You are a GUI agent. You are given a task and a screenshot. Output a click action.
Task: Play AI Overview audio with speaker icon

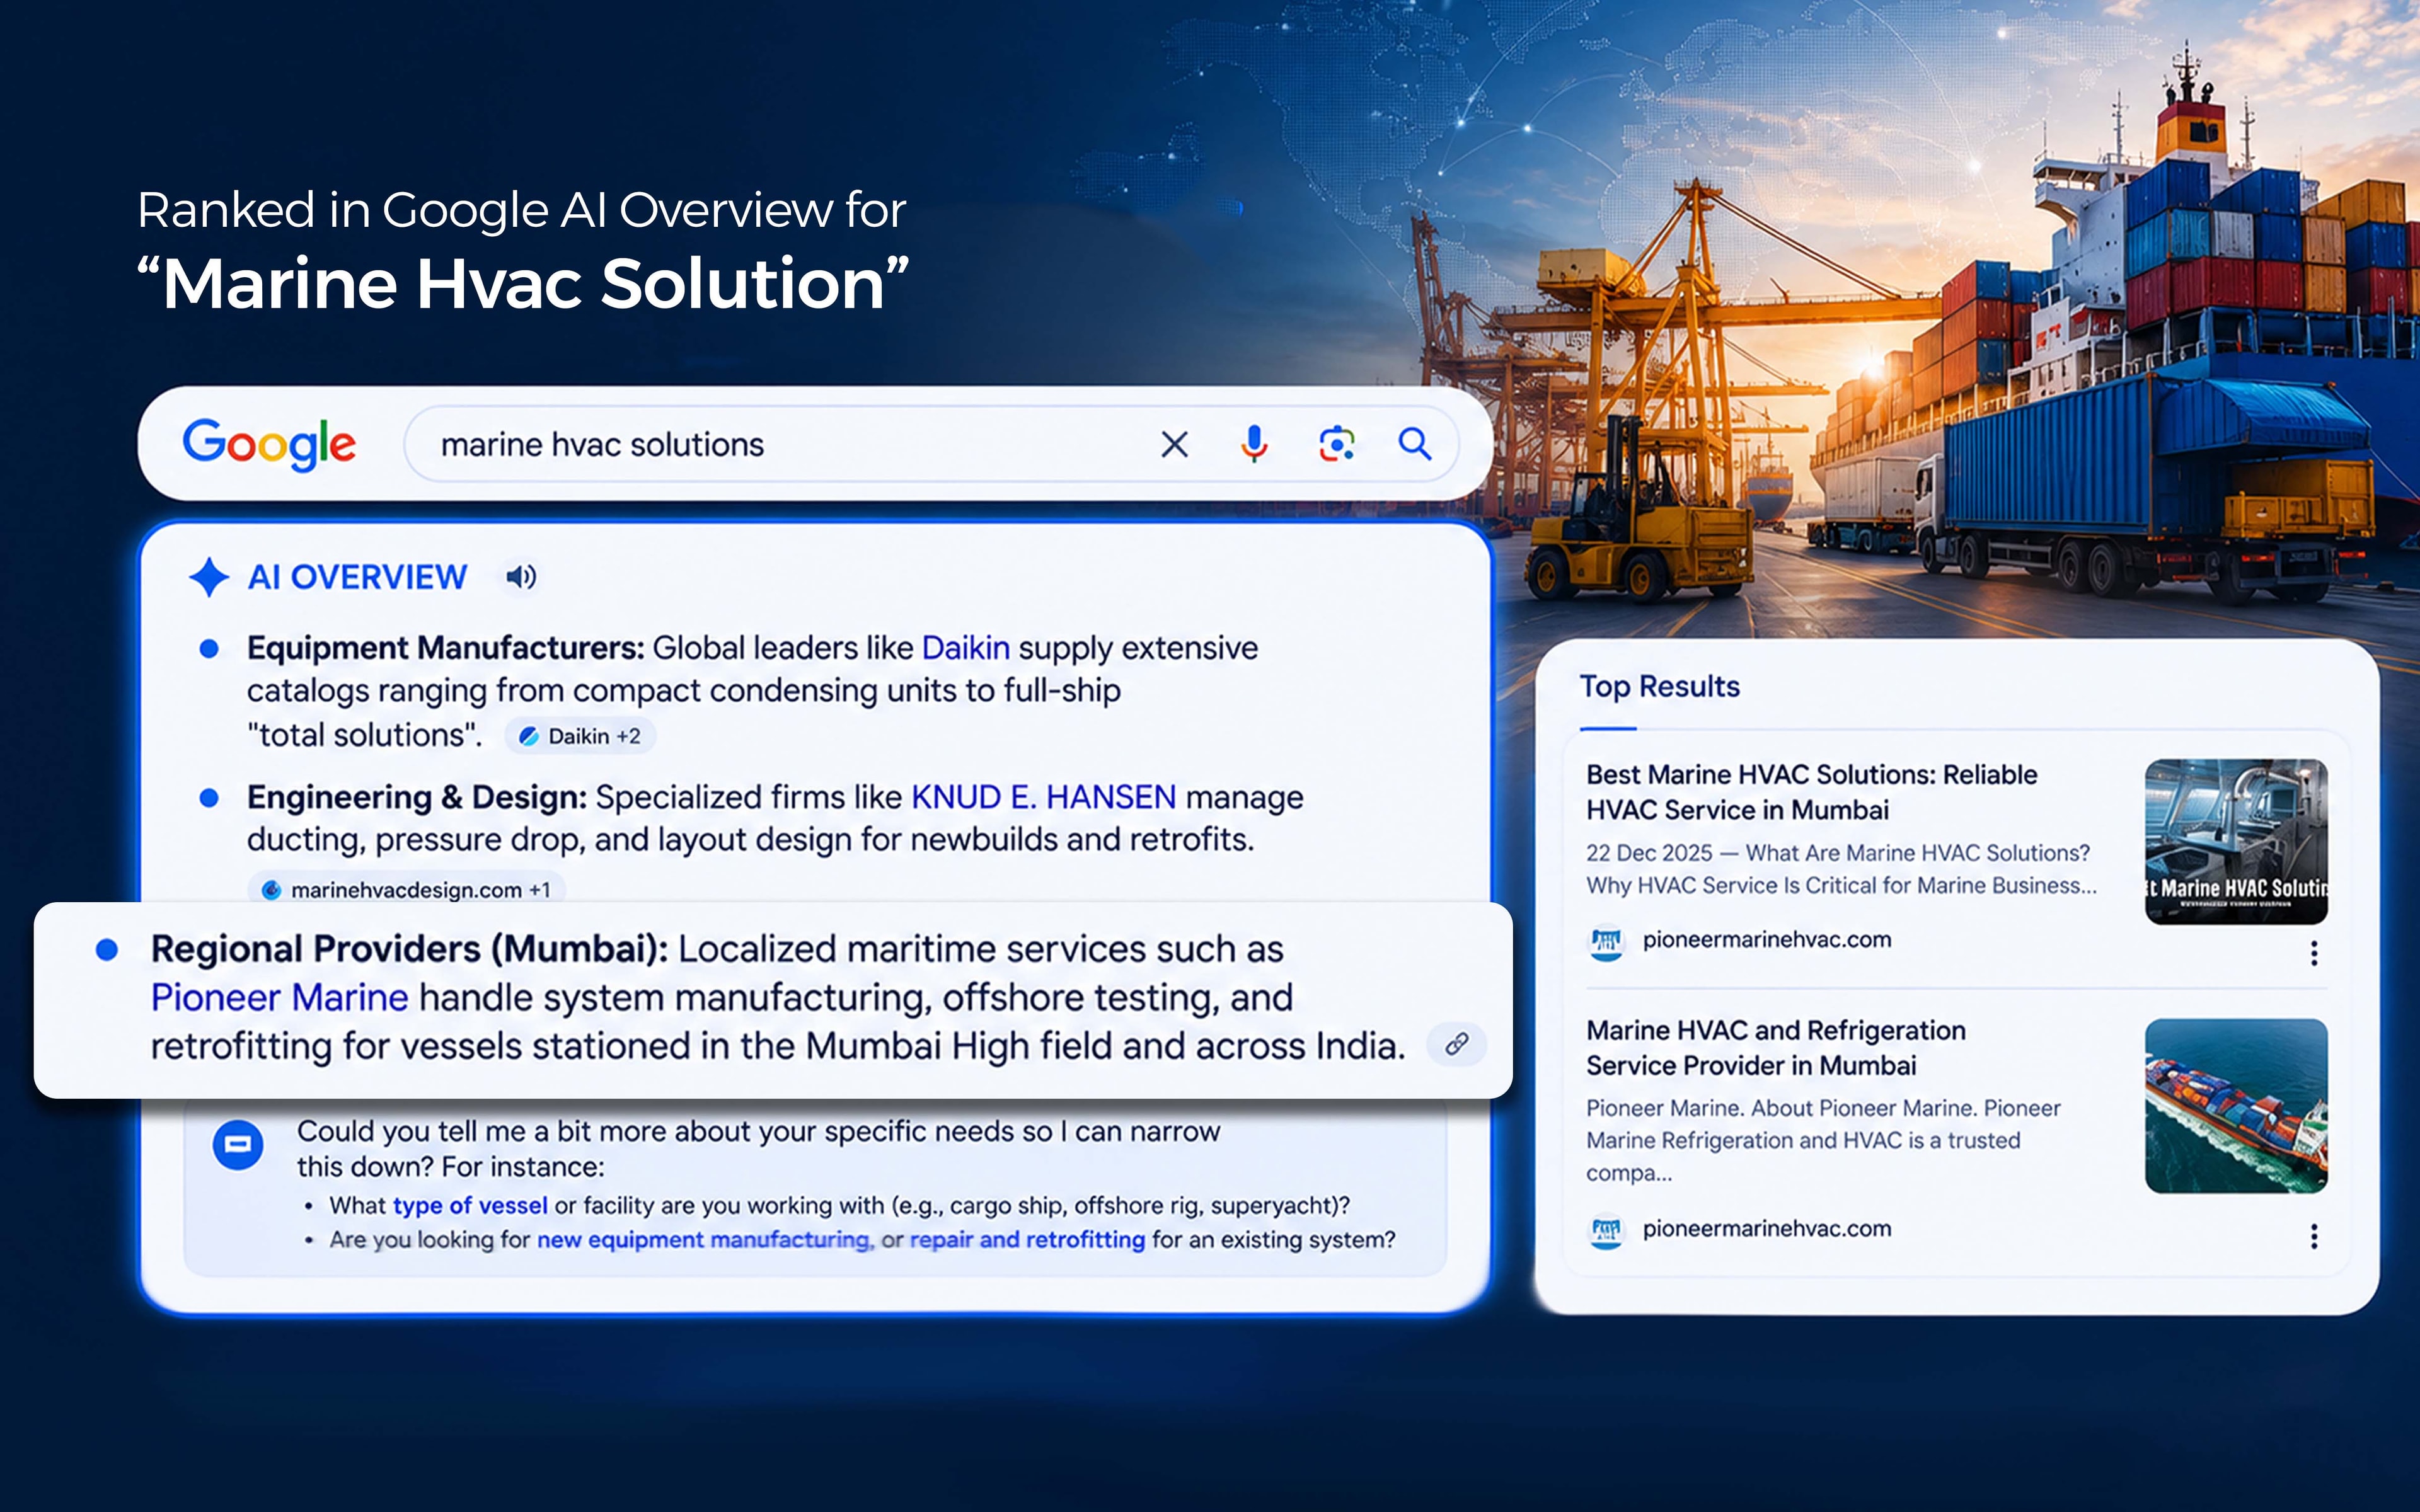[521, 577]
